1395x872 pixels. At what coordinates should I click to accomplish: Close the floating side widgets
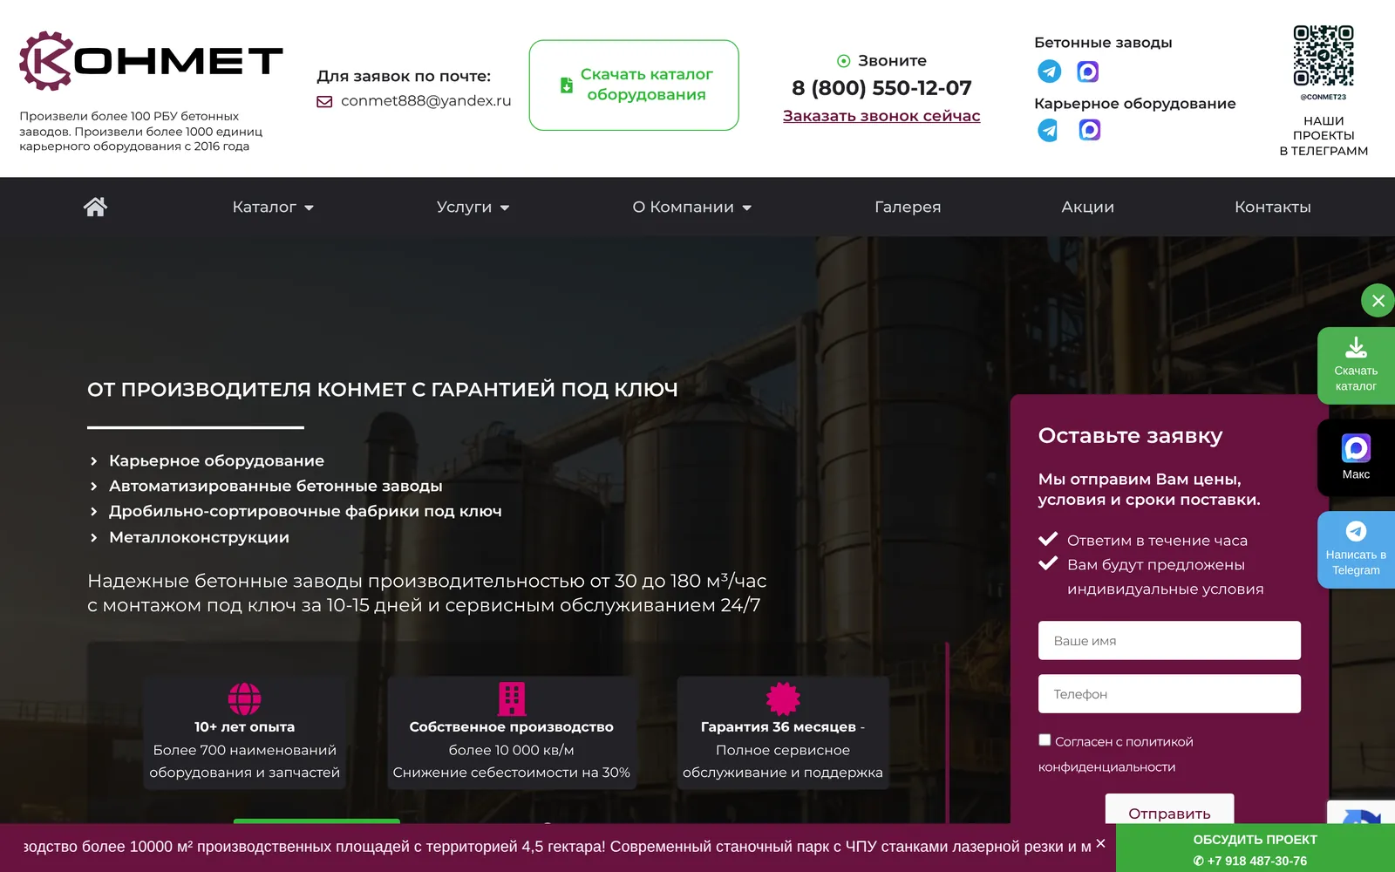coord(1378,301)
